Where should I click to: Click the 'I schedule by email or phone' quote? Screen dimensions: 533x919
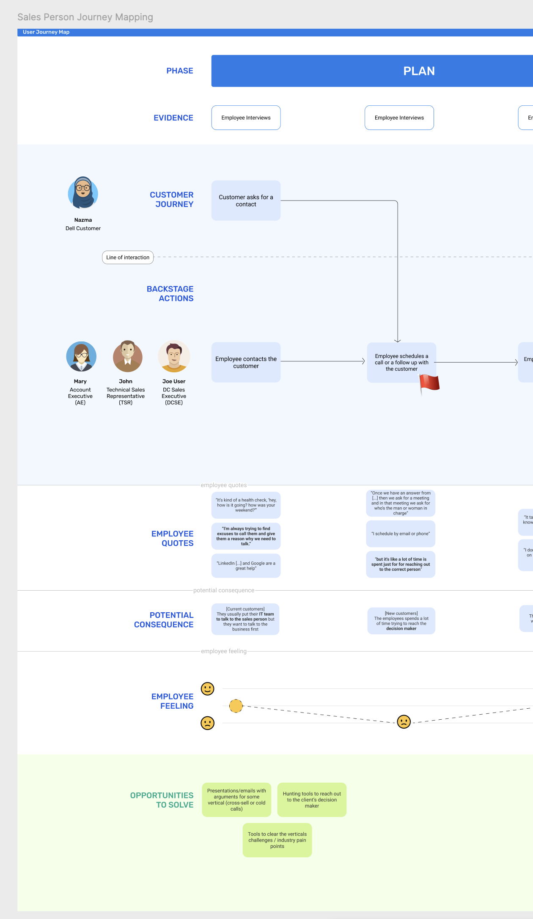point(400,534)
